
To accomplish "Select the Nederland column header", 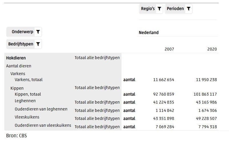I will (149, 33).
